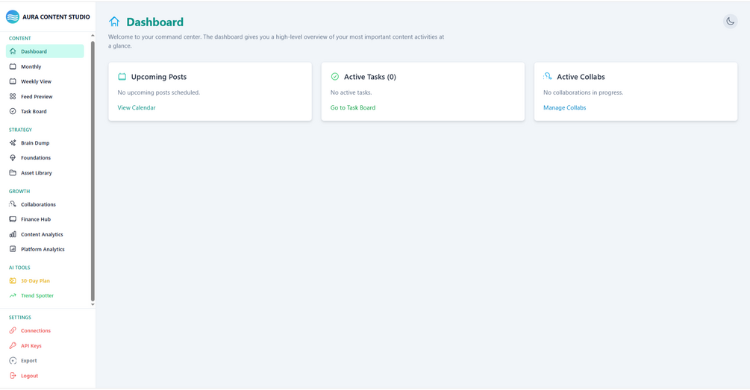Log out using the Logout button
The width and height of the screenshot is (750, 390).
coord(29,376)
